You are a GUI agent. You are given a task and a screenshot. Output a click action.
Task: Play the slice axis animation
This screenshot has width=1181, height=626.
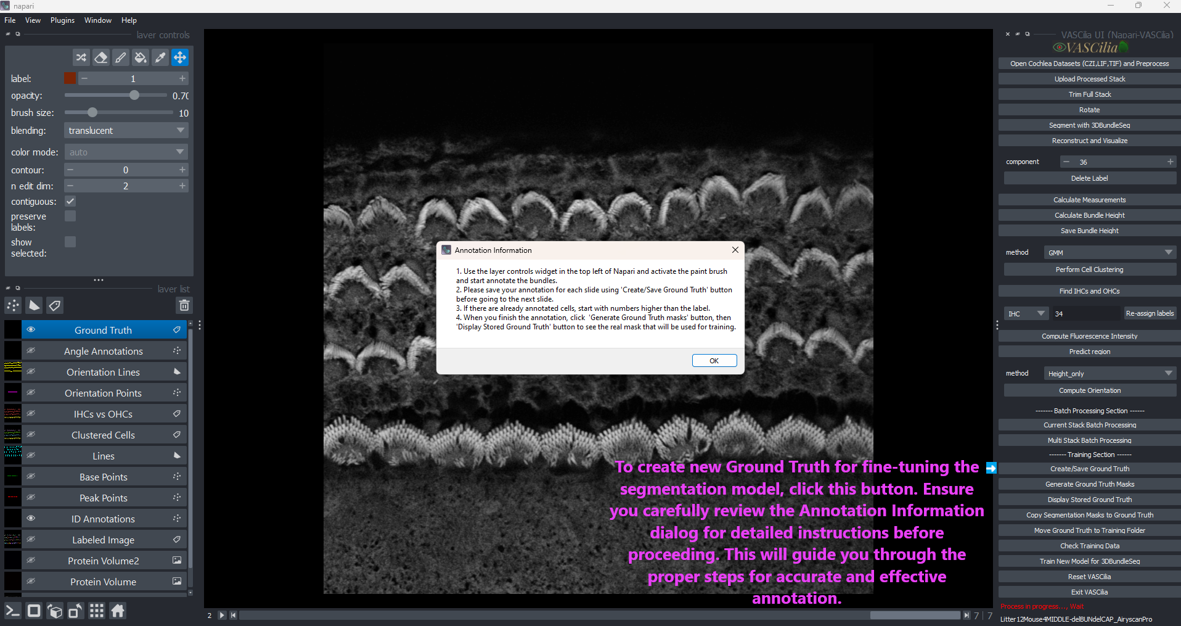click(x=222, y=616)
